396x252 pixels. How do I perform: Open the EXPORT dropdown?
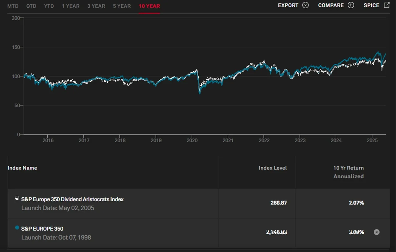click(293, 5)
